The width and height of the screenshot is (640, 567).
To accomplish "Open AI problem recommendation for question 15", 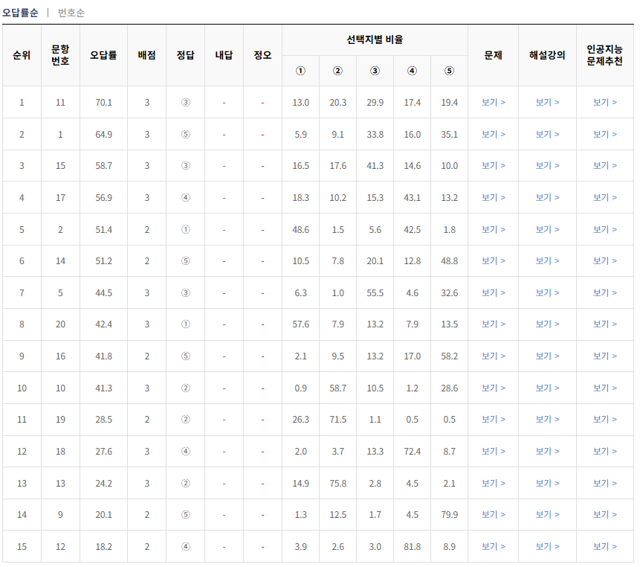I will pos(604,166).
